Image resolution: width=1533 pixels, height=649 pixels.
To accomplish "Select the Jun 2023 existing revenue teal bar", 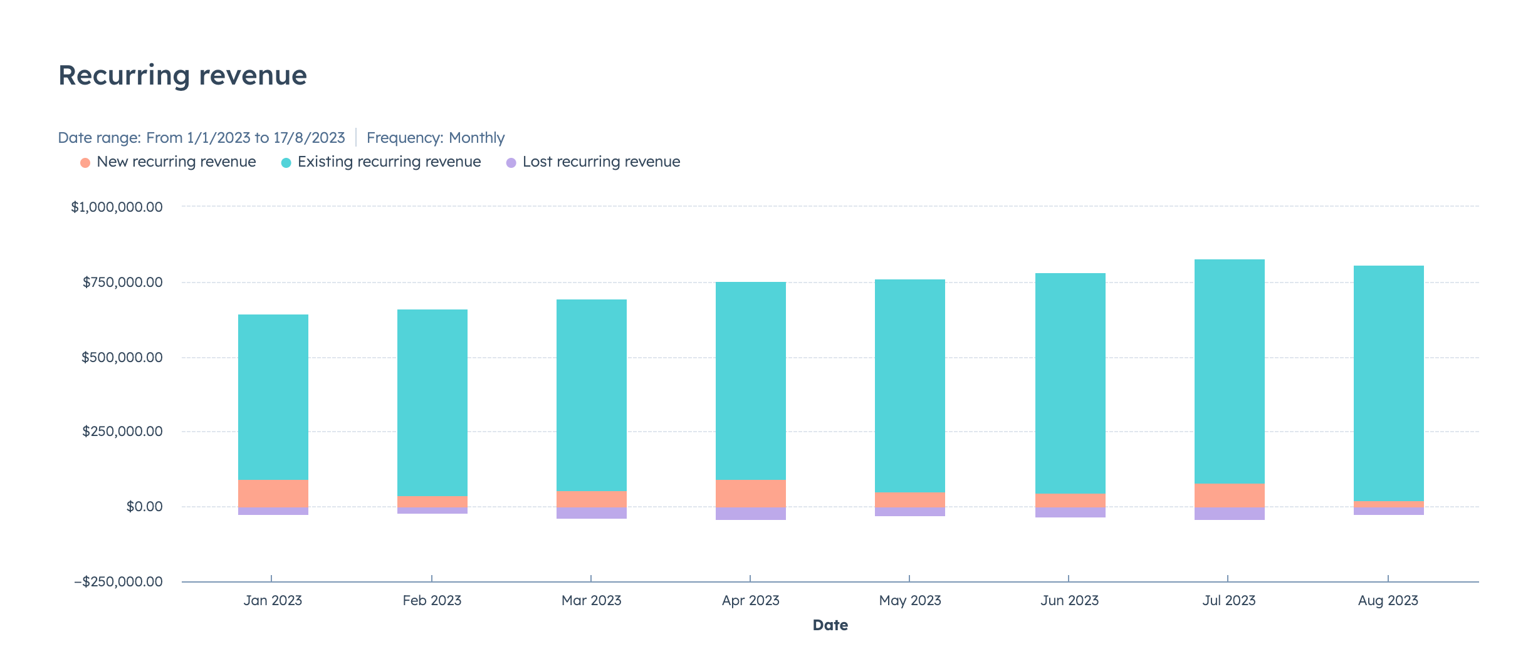I will pyautogui.click(x=1070, y=383).
